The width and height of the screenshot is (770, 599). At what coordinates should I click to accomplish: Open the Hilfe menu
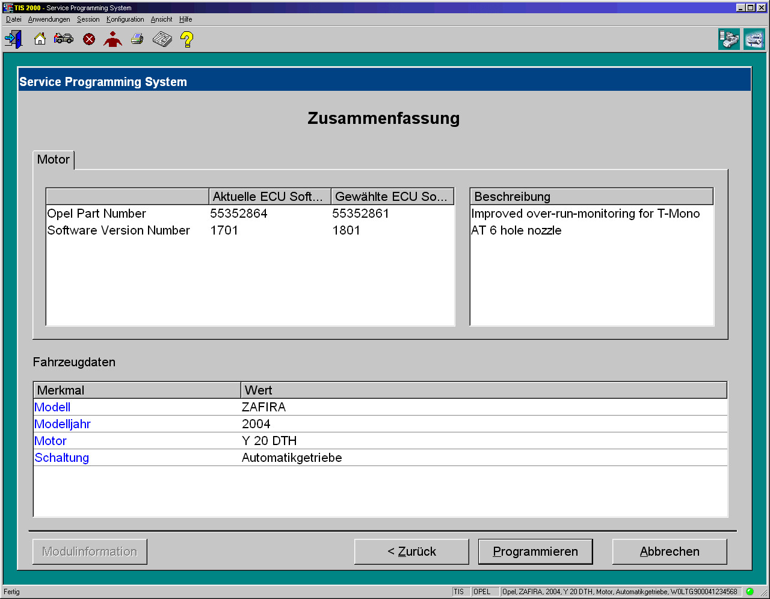[185, 19]
